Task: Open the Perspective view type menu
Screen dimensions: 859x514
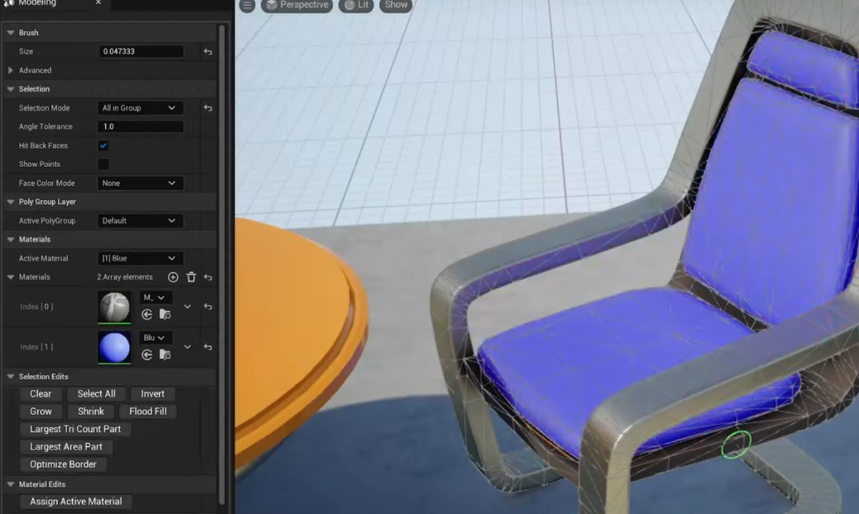Action: [x=297, y=5]
